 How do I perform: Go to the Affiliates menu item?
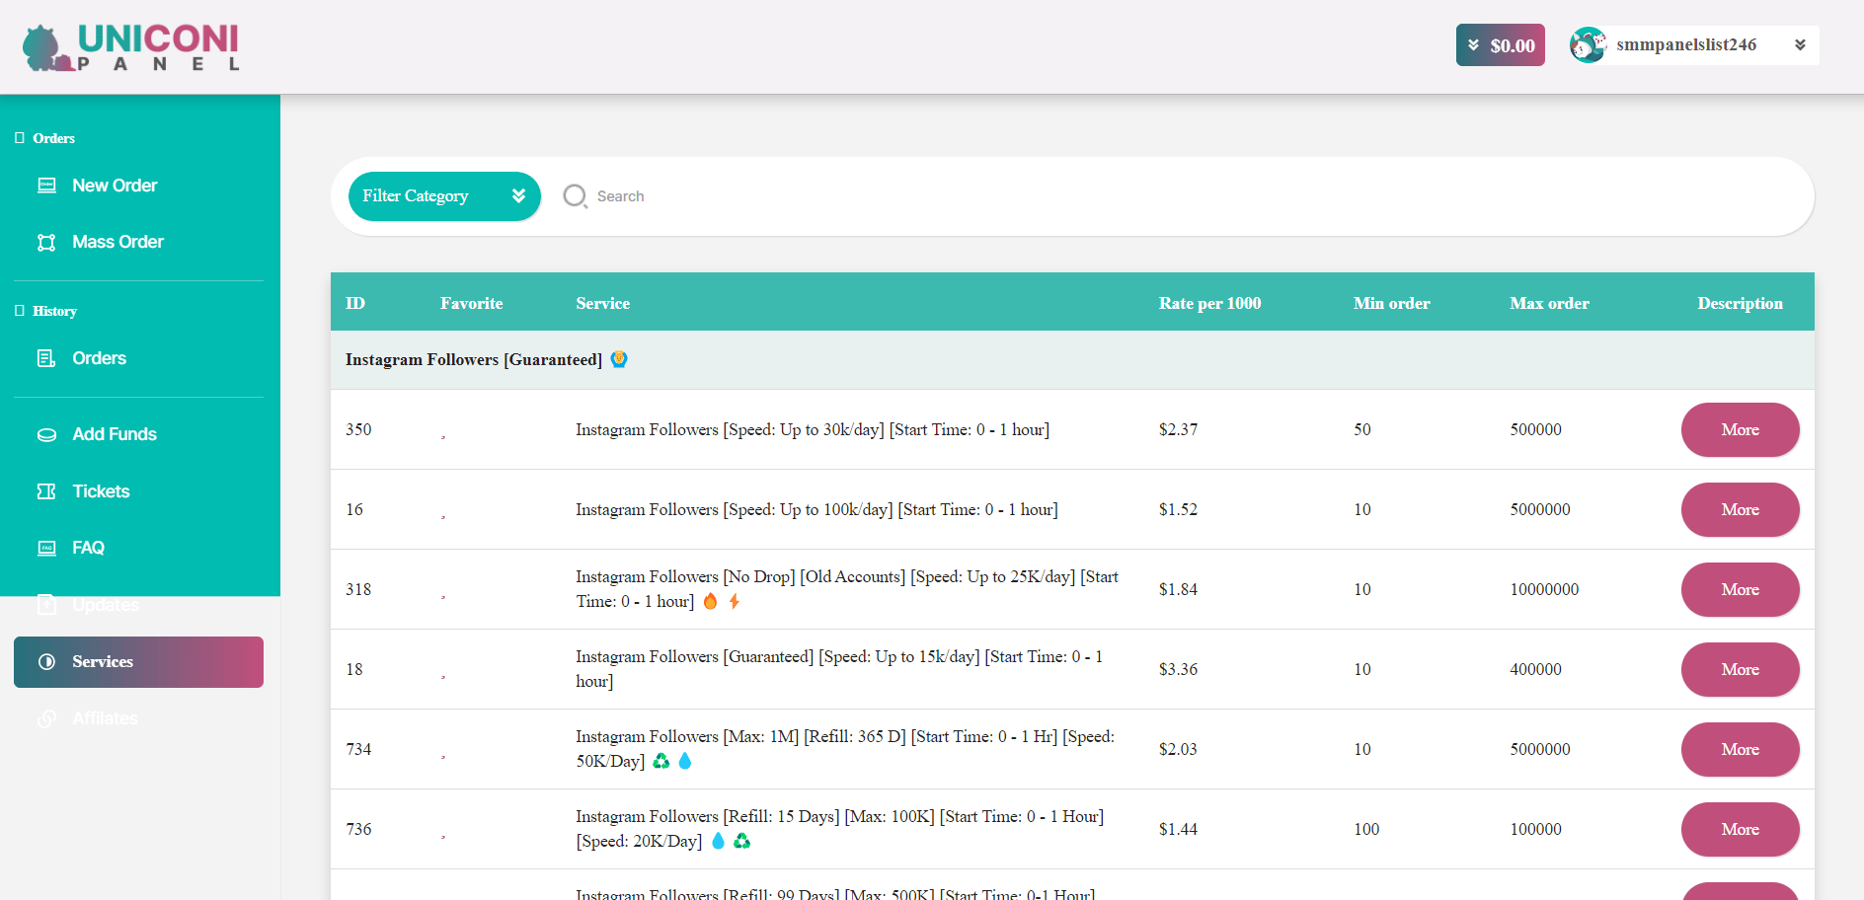point(105,718)
